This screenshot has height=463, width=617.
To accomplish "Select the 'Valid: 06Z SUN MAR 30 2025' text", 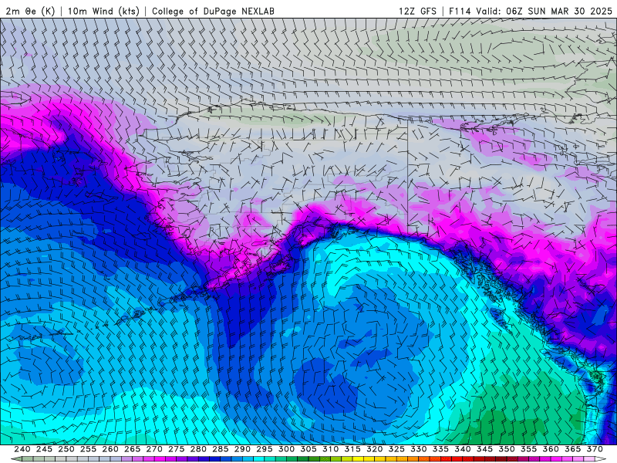I will (545, 11).
